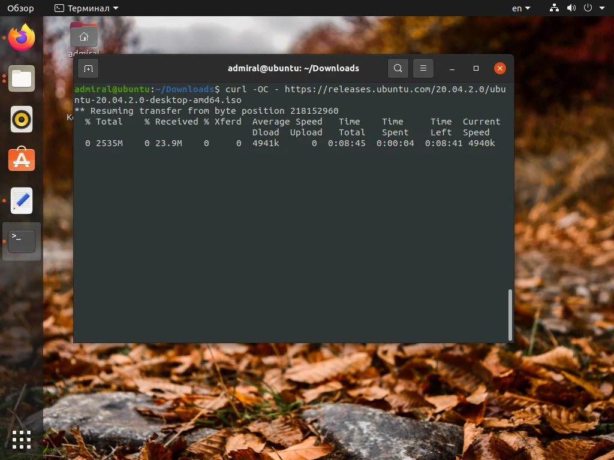The image size is (614, 460).
Task: Toggle the terminal search bar
Action: (398, 68)
